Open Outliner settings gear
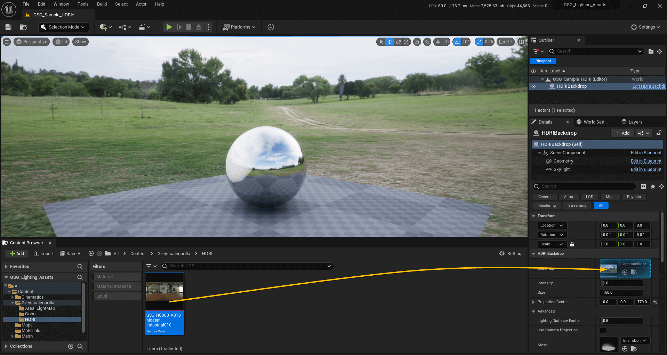This screenshot has width=667, height=355. tap(659, 51)
